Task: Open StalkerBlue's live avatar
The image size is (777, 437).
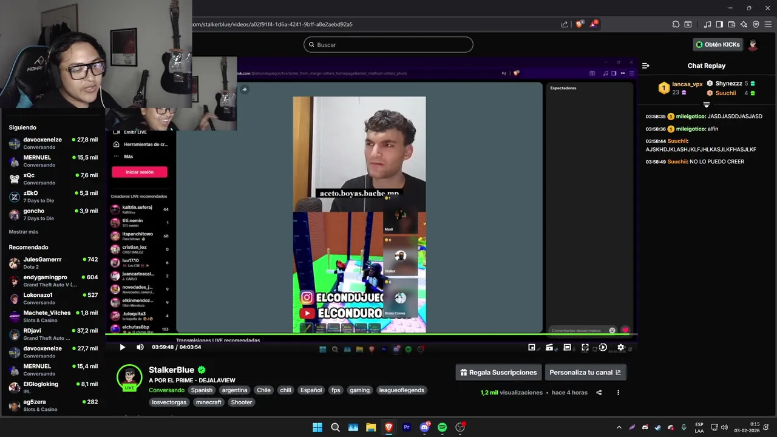Action: click(129, 377)
